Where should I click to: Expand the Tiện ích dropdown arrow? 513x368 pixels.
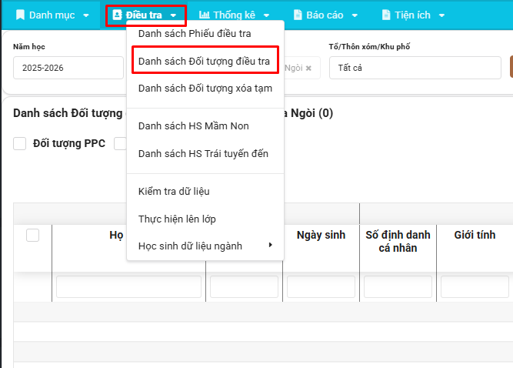coord(441,15)
